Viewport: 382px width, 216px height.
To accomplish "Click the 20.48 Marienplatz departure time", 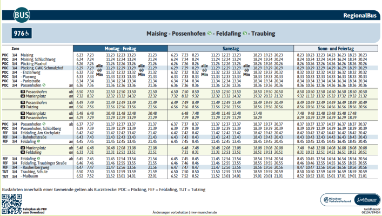I will 152,113.
